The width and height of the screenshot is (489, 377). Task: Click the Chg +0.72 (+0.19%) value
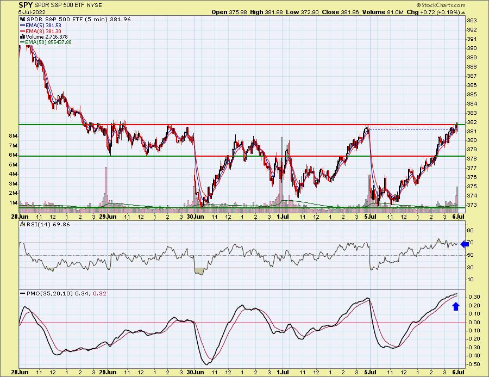click(433, 12)
